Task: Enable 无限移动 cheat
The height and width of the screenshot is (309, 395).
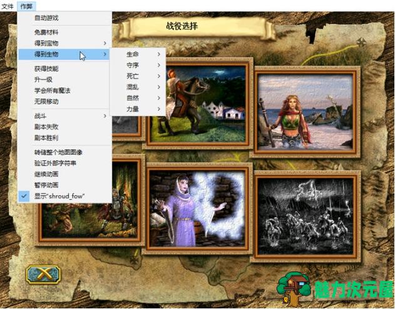Action: (x=65, y=102)
